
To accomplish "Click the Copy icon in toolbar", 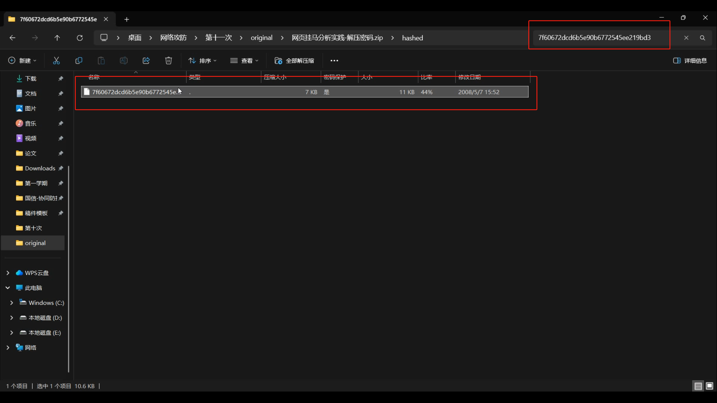I will pos(79,60).
